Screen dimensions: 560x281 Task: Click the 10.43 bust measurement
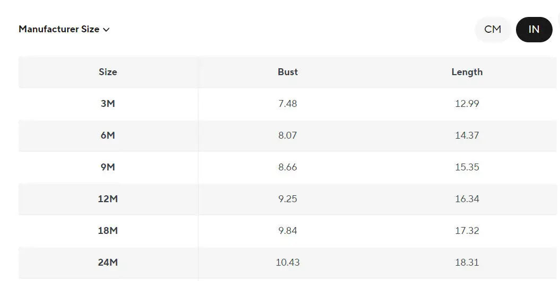(287, 262)
